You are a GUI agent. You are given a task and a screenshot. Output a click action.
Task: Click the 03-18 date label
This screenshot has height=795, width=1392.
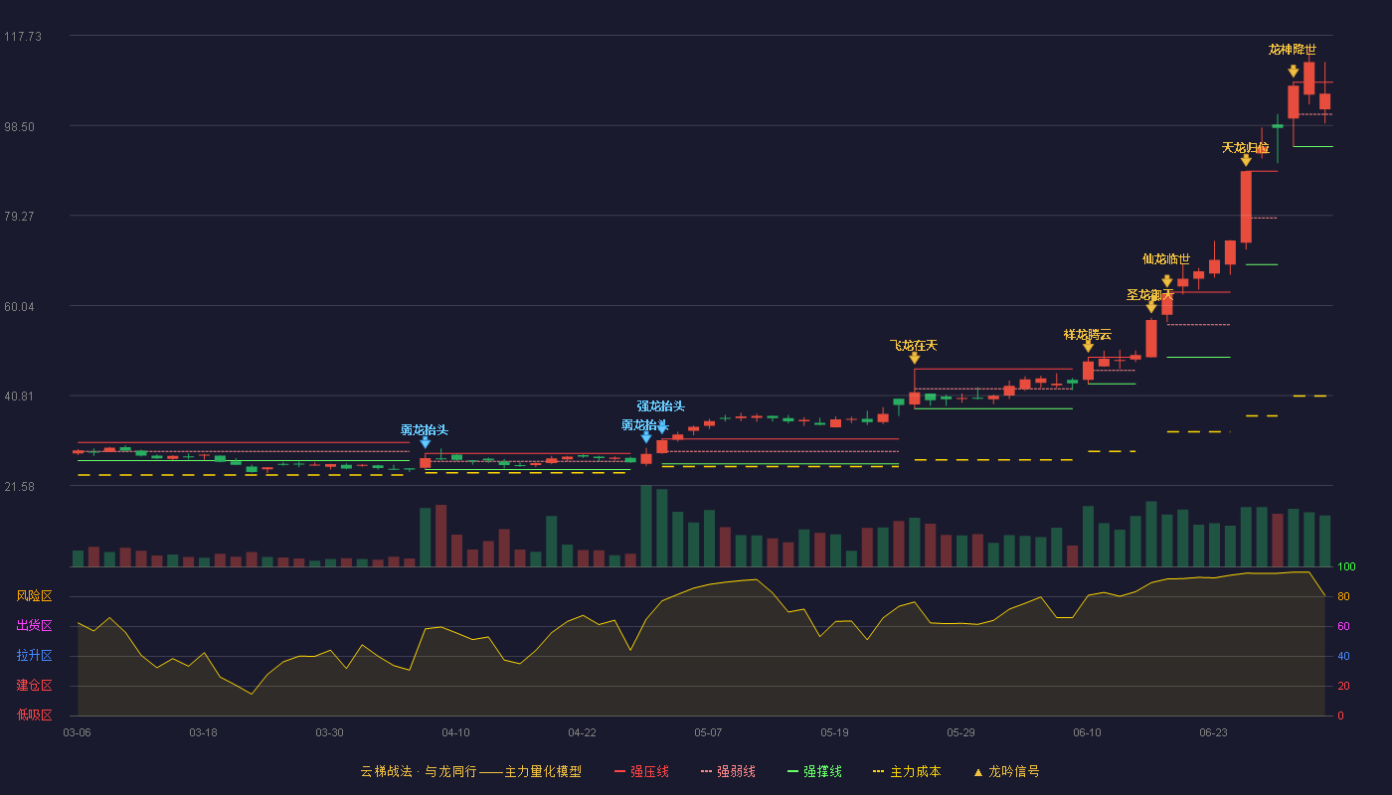click(x=203, y=732)
